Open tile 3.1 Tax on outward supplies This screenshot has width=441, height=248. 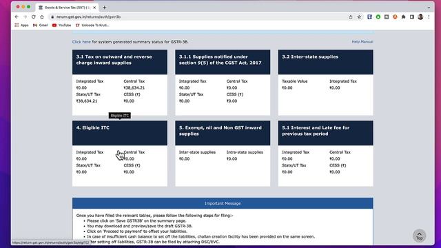tap(120, 83)
